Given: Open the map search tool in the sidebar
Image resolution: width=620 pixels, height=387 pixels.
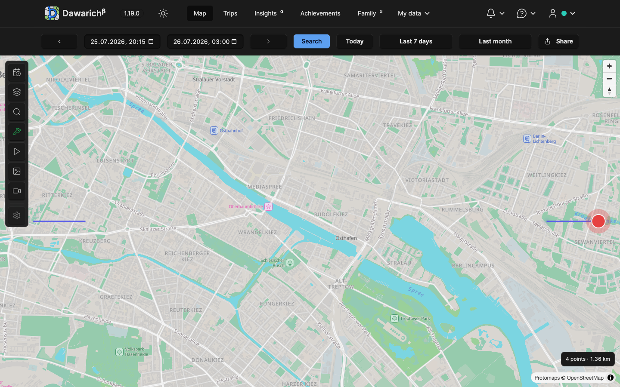Looking at the screenshot, I should coord(17,112).
